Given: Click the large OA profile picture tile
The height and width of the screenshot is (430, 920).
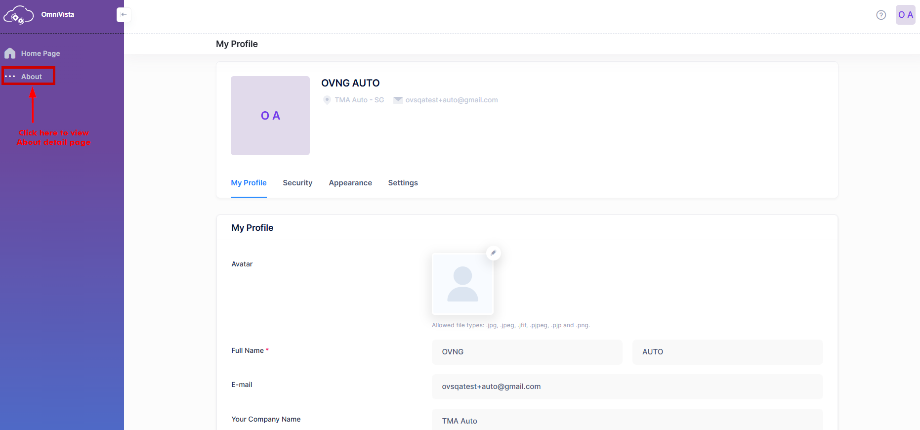Looking at the screenshot, I should [x=270, y=116].
